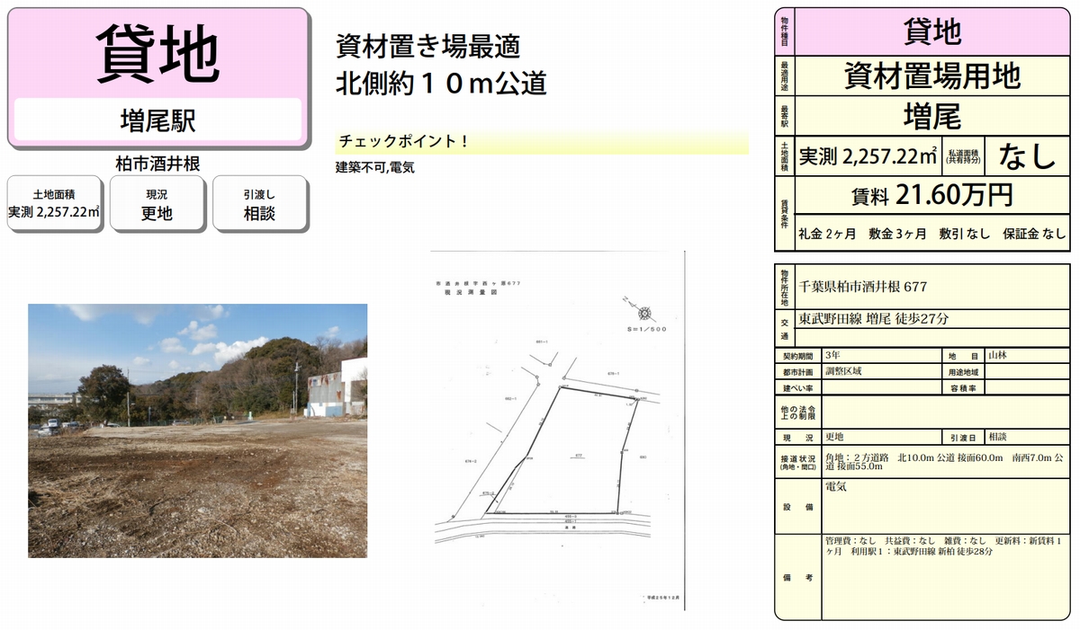Select the 土地面積 card showing 実測 2,257.22㎡
Image resolution: width=1080 pixels, height=630 pixels.
(x=53, y=204)
